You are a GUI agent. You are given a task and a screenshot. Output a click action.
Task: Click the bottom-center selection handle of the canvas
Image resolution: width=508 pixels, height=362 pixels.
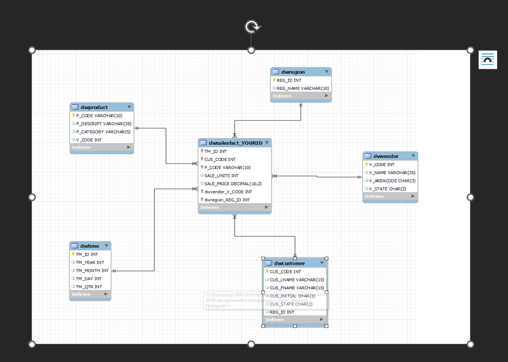(x=251, y=344)
